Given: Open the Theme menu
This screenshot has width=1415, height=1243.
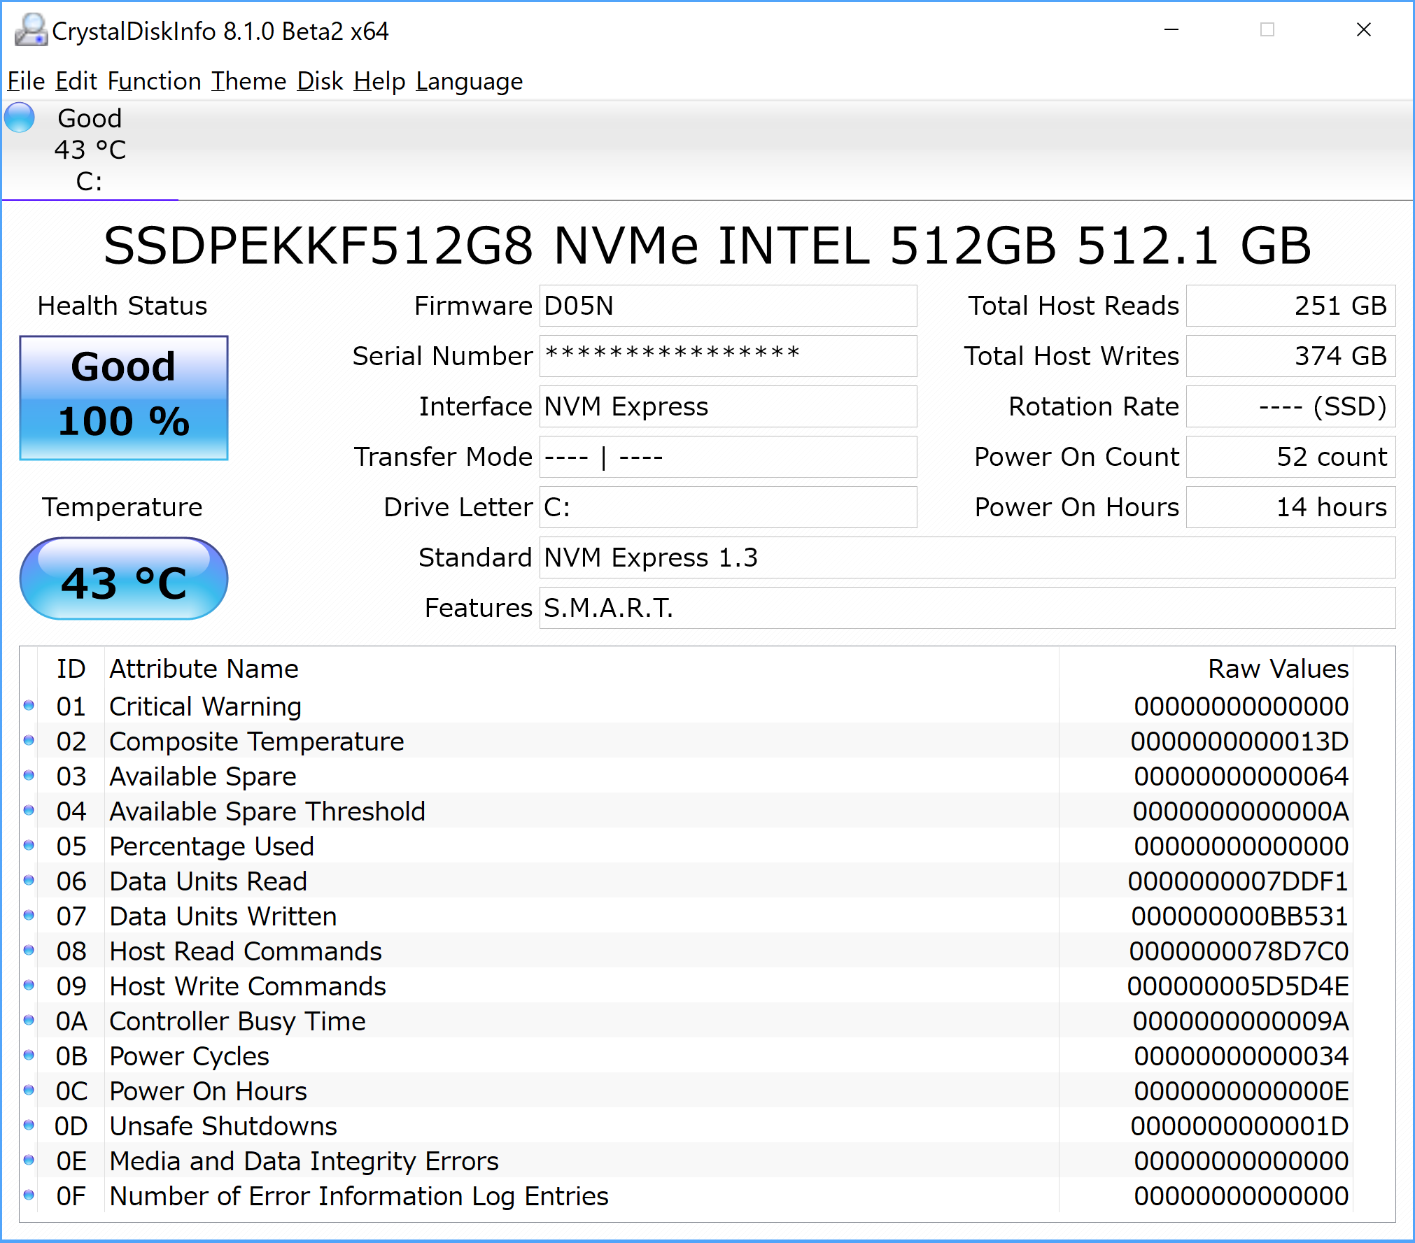Looking at the screenshot, I should pyautogui.click(x=248, y=81).
